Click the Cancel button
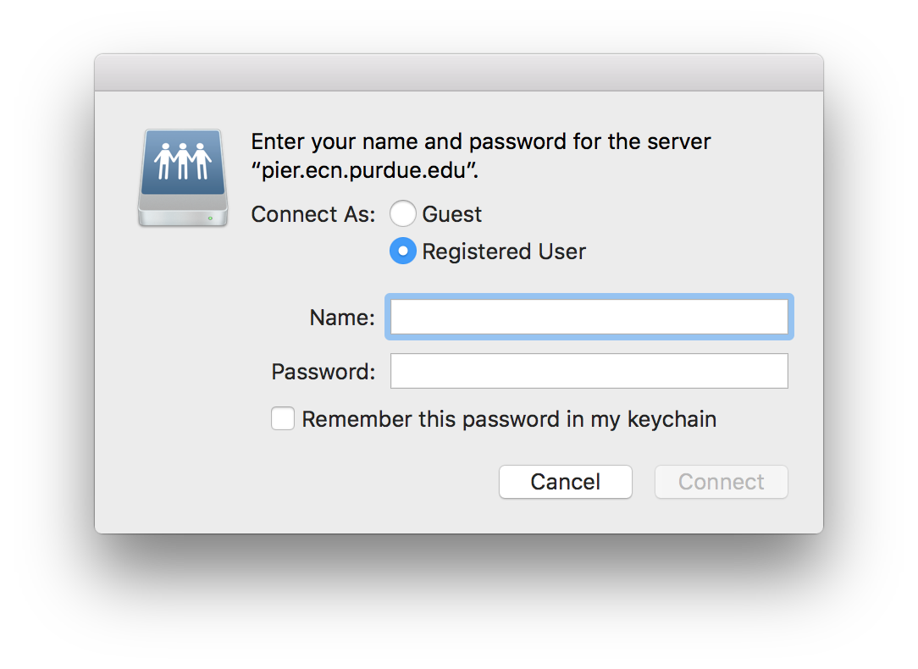Image resolution: width=918 pixels, height=669 pixels. 565,481
